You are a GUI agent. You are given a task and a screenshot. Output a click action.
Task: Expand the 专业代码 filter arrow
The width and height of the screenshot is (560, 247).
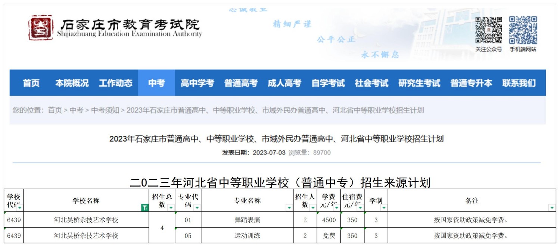pos(197,208)
